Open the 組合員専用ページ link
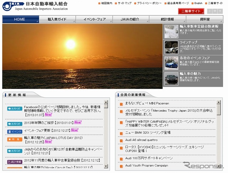 (178, 3)
